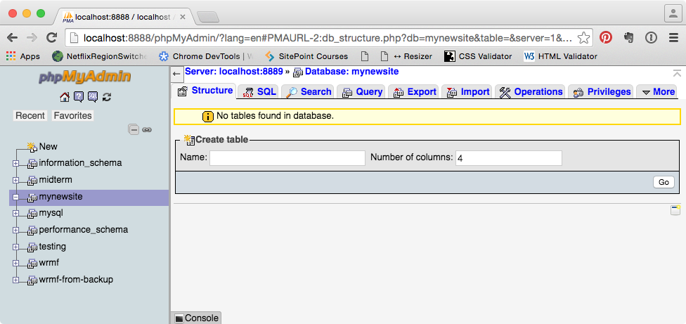Open the phpMyAdmin documentation question-mark icon
The image size is (686, 324).
point(78,96)
